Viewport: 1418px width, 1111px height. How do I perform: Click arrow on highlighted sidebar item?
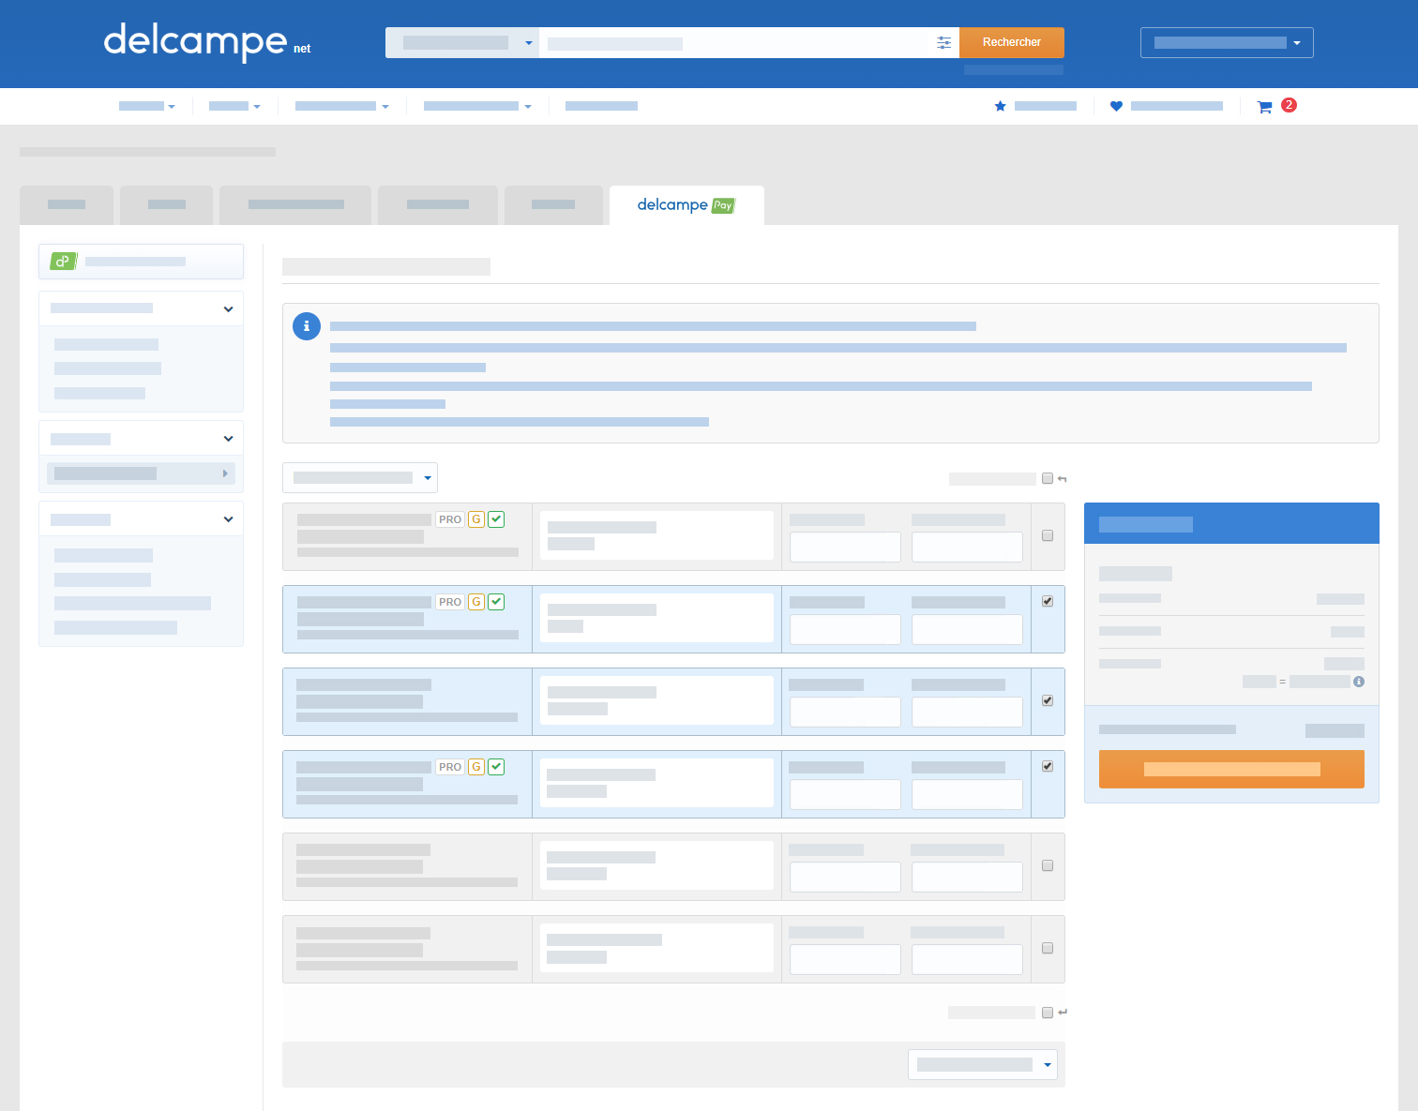pyautogui.click(x=225, y=473)
